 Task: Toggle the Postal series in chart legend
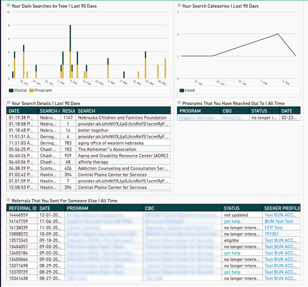click(18, 90)
